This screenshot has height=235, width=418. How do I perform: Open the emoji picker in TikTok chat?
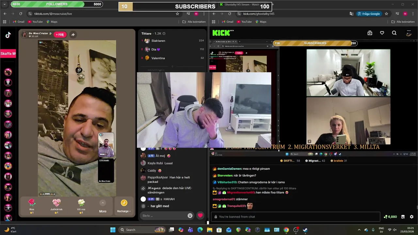pos(190,215)
